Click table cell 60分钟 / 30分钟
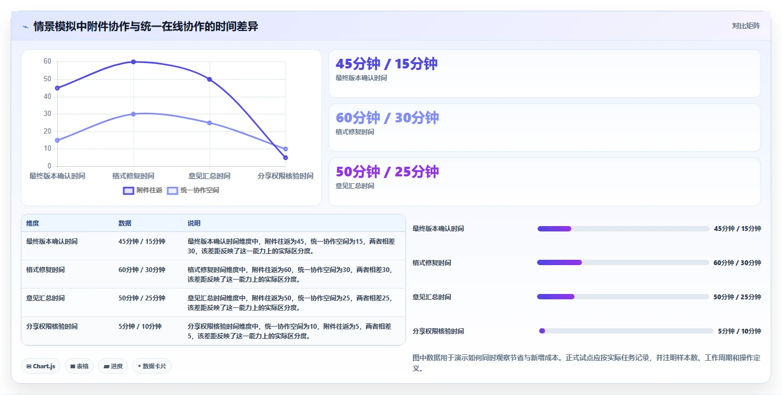The image size is (782, 395). [142, 270]
